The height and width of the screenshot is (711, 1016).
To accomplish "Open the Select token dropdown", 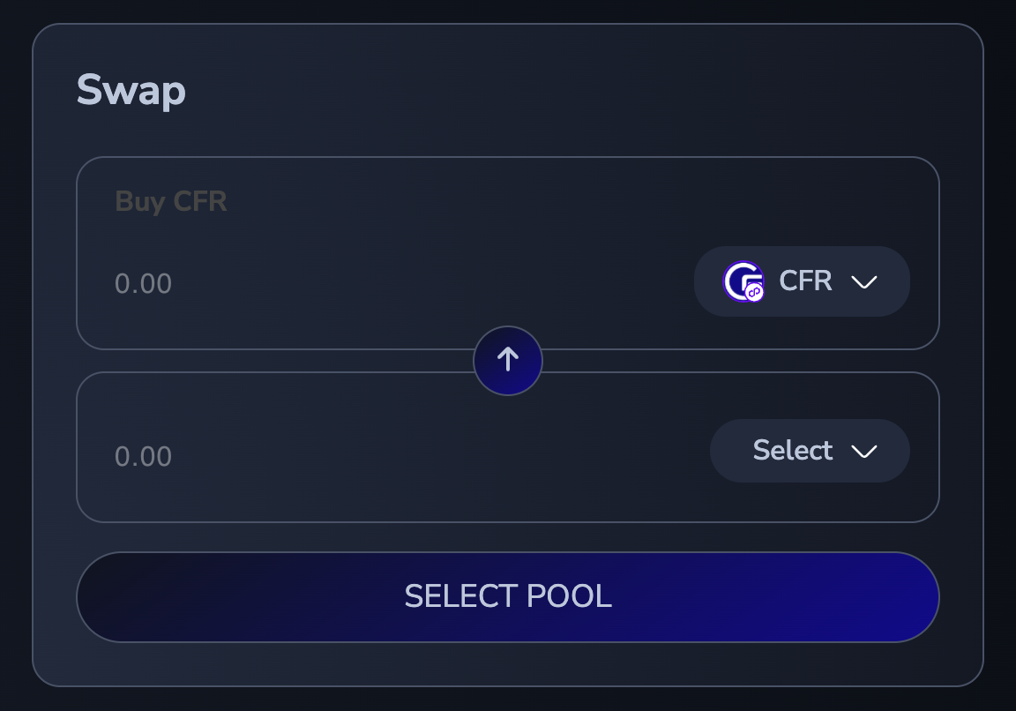I will tap(809, 451).
